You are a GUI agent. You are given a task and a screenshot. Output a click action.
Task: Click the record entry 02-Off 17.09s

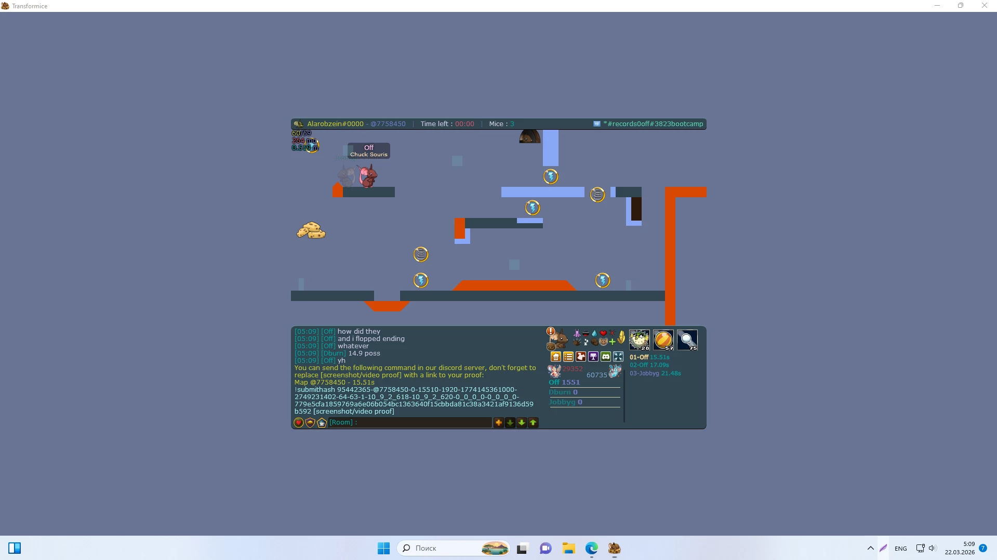tap(649, 365)
